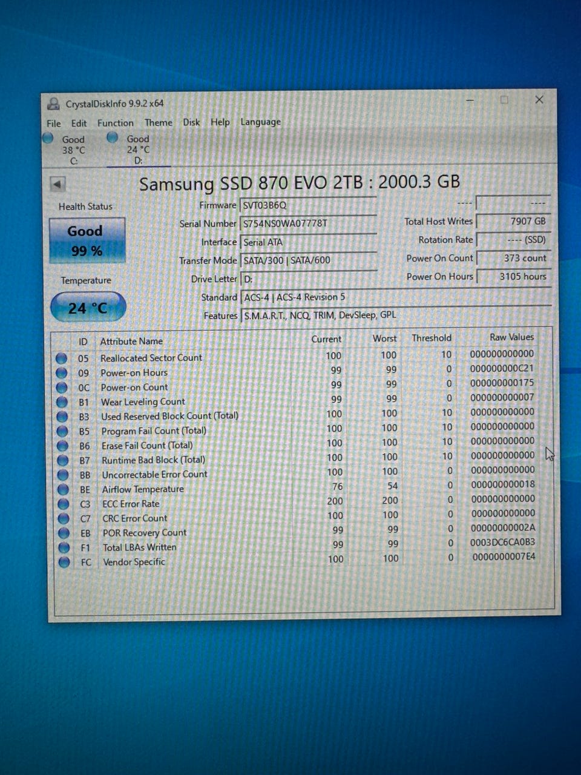Click status circle for Total LBAs Written
581x775 pixels.
click(x=64, y=547)
